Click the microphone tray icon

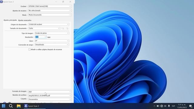tap(169, 106)
